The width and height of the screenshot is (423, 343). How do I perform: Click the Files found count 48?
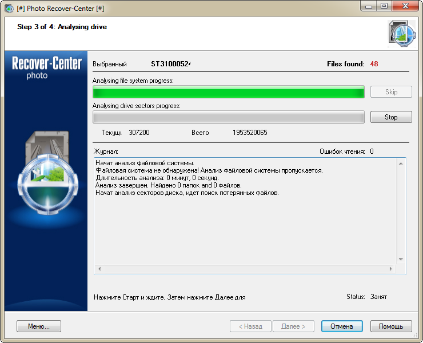pyautogui.click(x=374, y=64)
